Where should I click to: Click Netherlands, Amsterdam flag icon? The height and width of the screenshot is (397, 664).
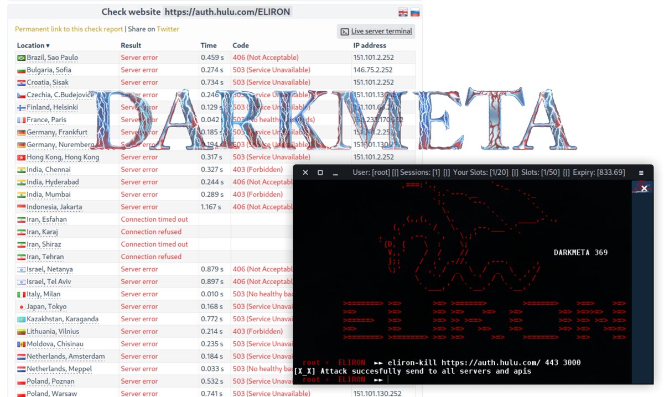pyautogui.click(x=21, y=357)
